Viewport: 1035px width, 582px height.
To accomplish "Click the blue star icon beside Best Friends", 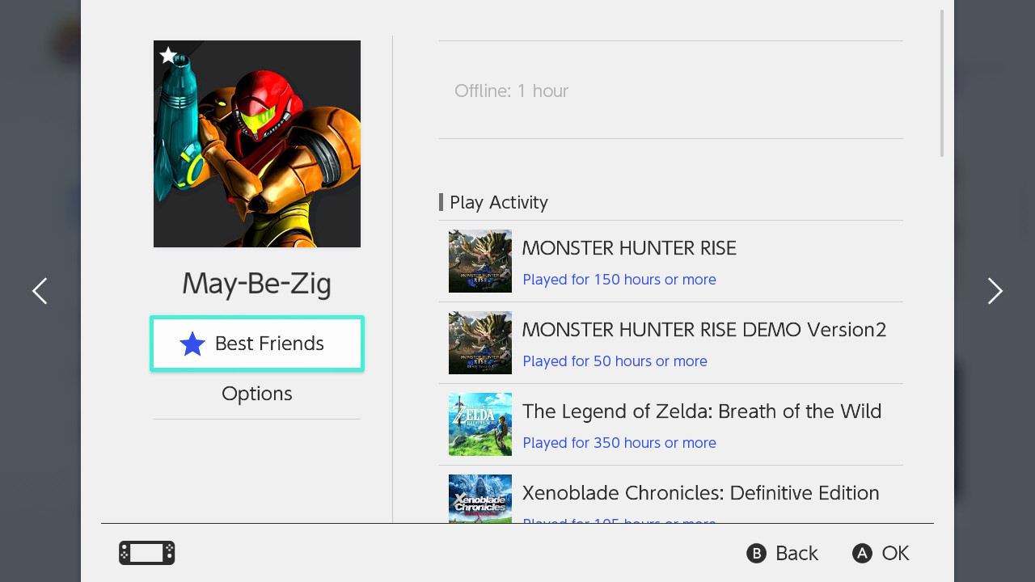I will (192, 344).
